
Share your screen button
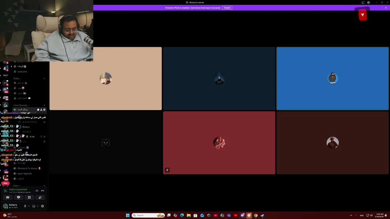(19, 197)
